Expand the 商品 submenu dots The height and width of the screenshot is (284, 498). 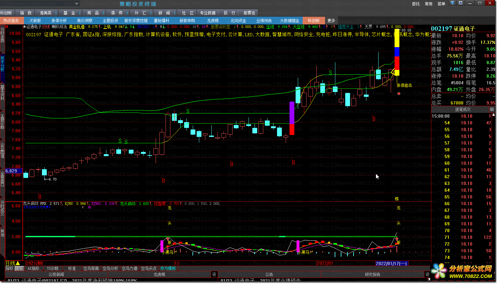pyautogui.click(x=103, y=13)
